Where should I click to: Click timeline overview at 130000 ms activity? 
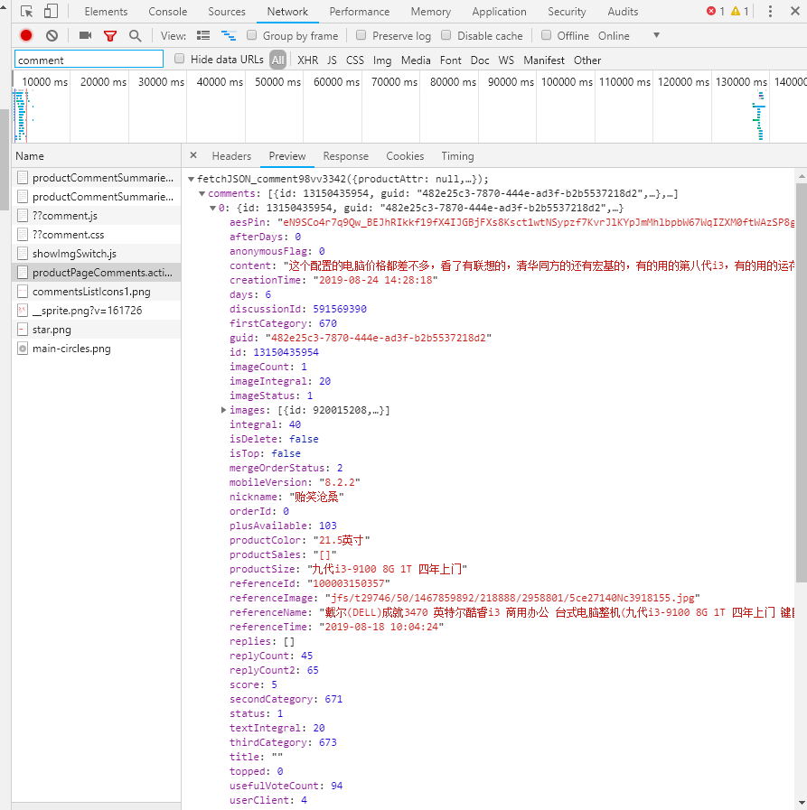[759, 116]
